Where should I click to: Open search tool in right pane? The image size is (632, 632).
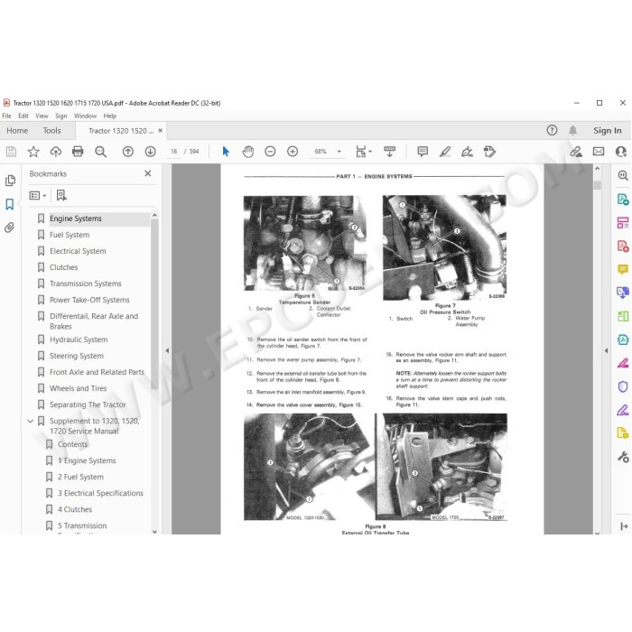click(x=623, y=175)
